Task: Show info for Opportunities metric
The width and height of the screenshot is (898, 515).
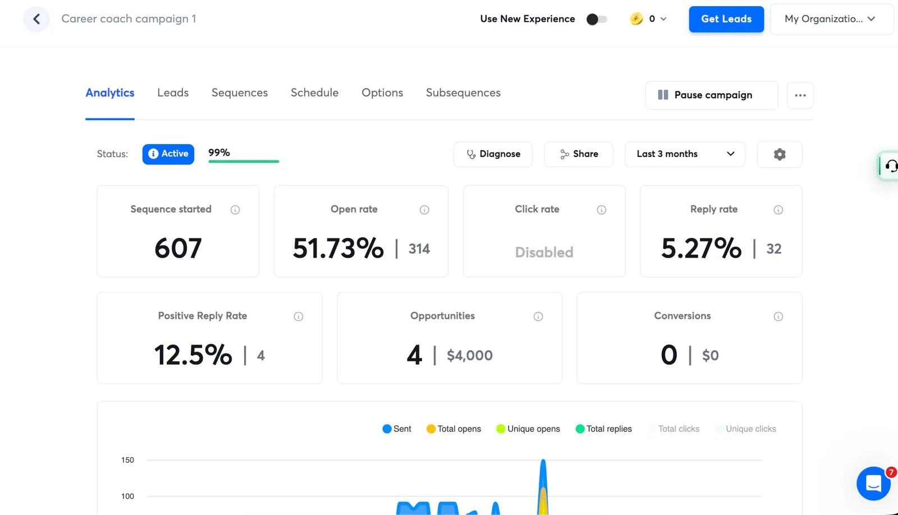Action: point(538,316)
